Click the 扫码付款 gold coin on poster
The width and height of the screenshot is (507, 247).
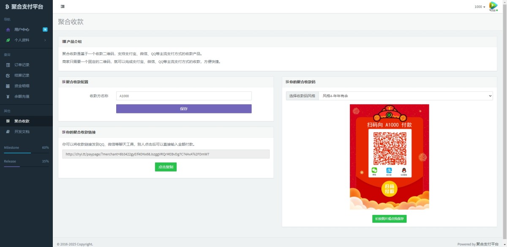390,189
